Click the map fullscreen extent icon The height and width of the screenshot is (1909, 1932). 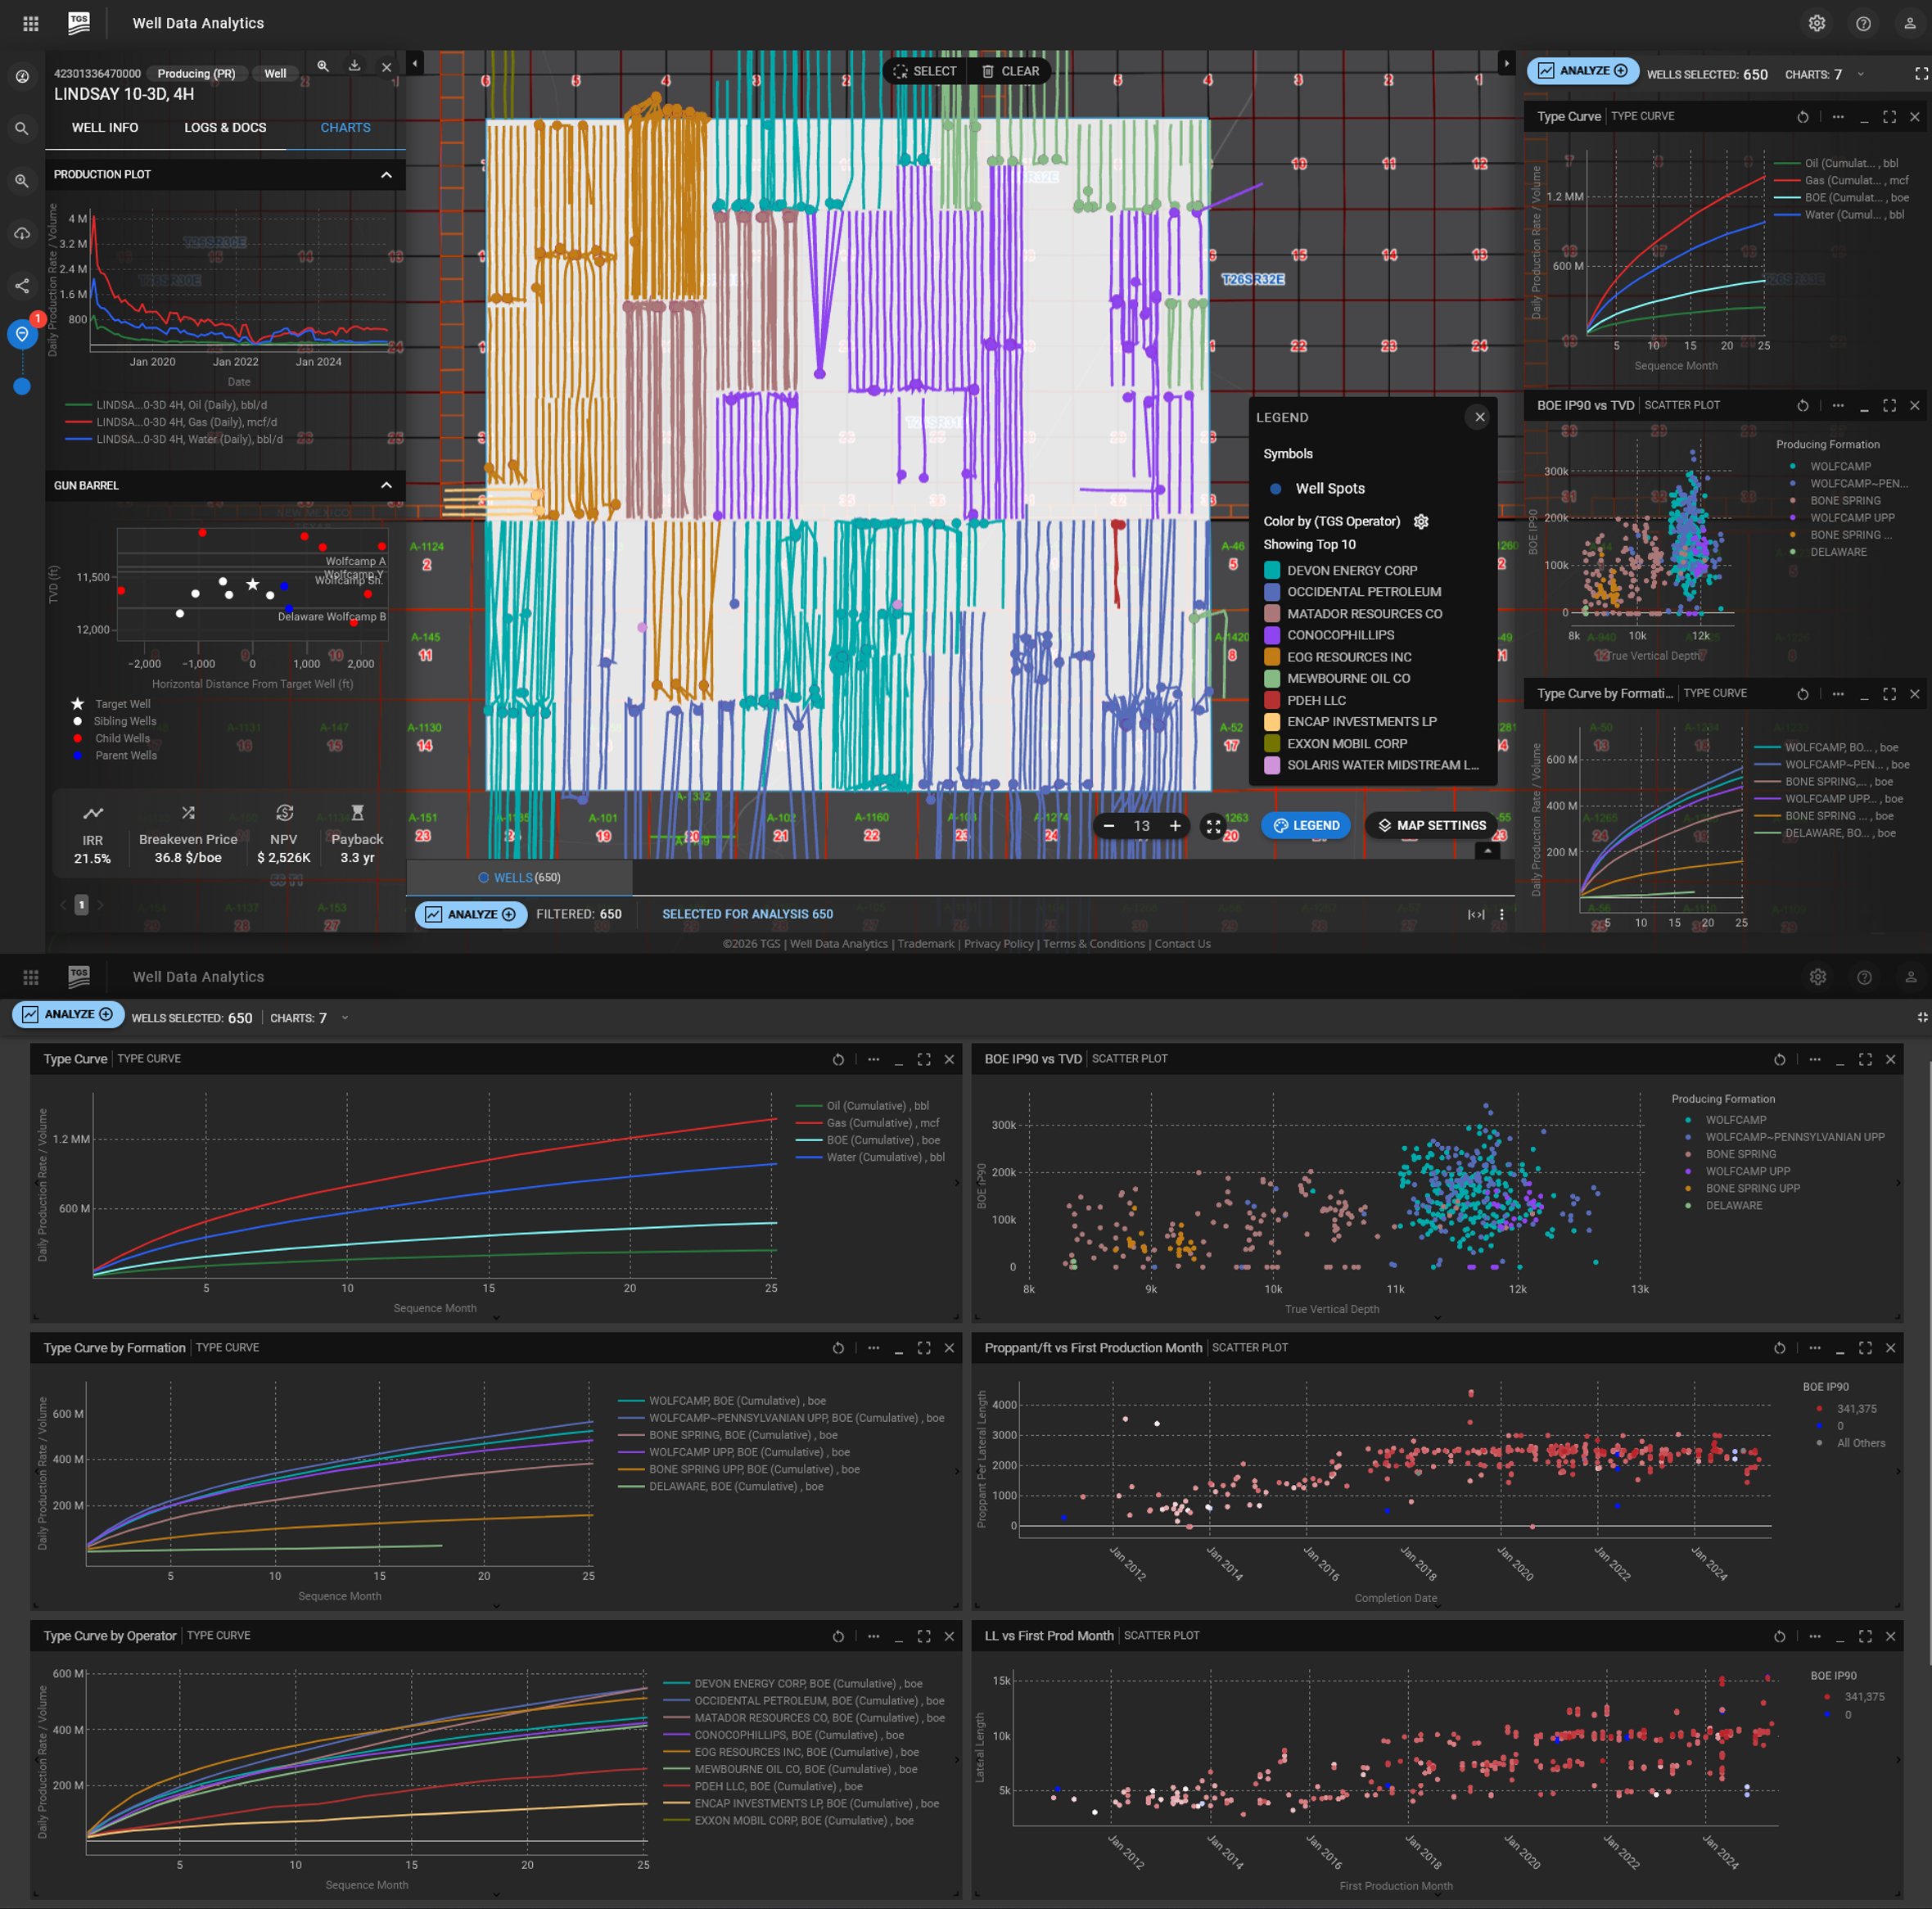tap(1213, 826)
